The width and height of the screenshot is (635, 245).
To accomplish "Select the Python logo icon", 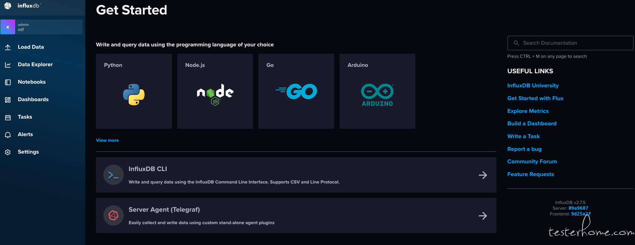I will (x=134, y=94).
